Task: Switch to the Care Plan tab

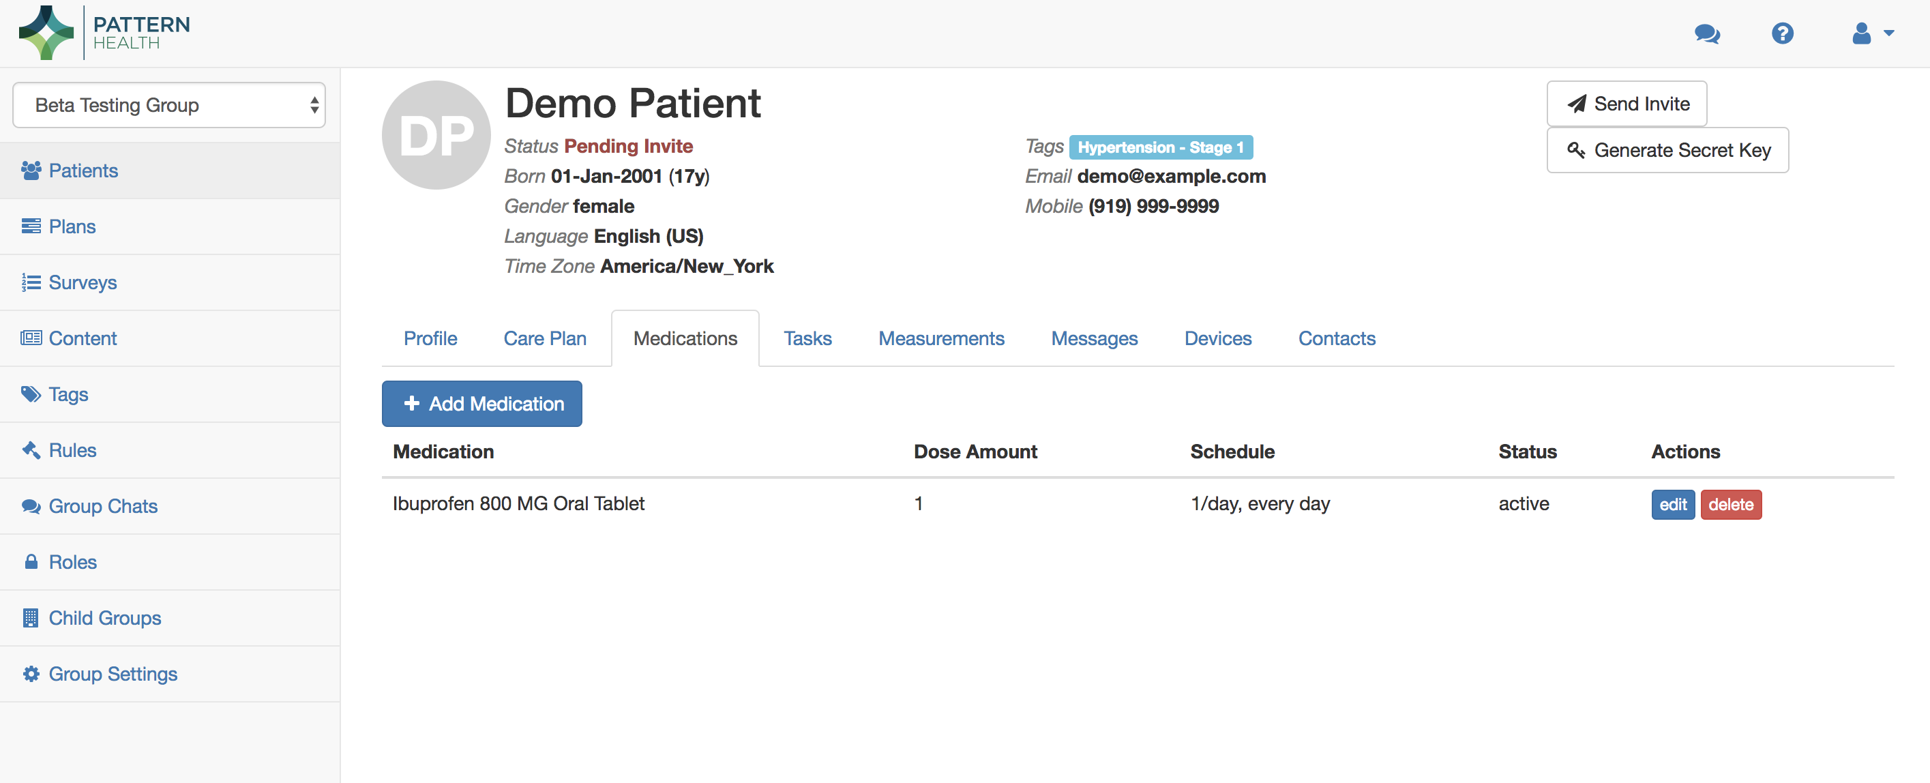Action: coord(545,339)
